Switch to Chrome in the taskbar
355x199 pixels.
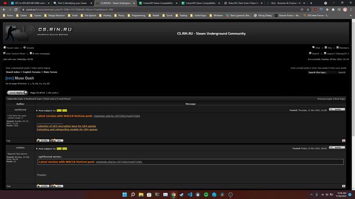coord(174,195)
